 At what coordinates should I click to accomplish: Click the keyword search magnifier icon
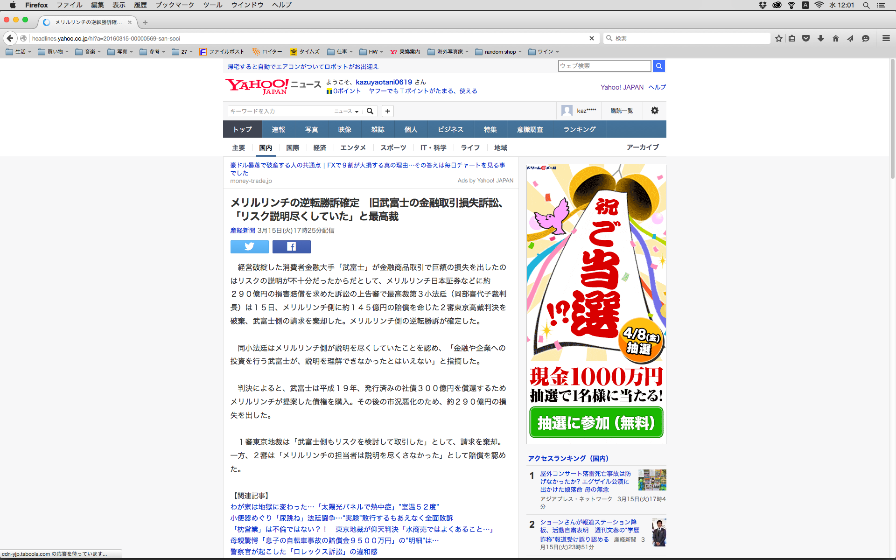click(370, 111)
